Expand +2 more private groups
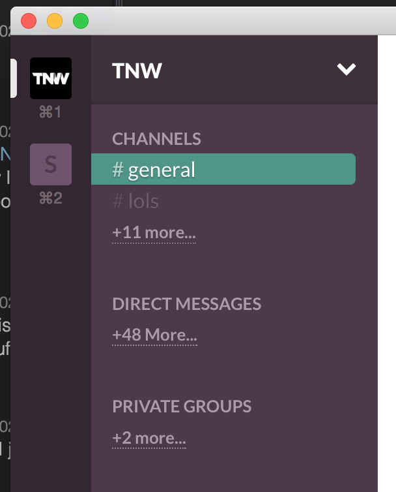The image size is (396, 492). coord(149,438)
